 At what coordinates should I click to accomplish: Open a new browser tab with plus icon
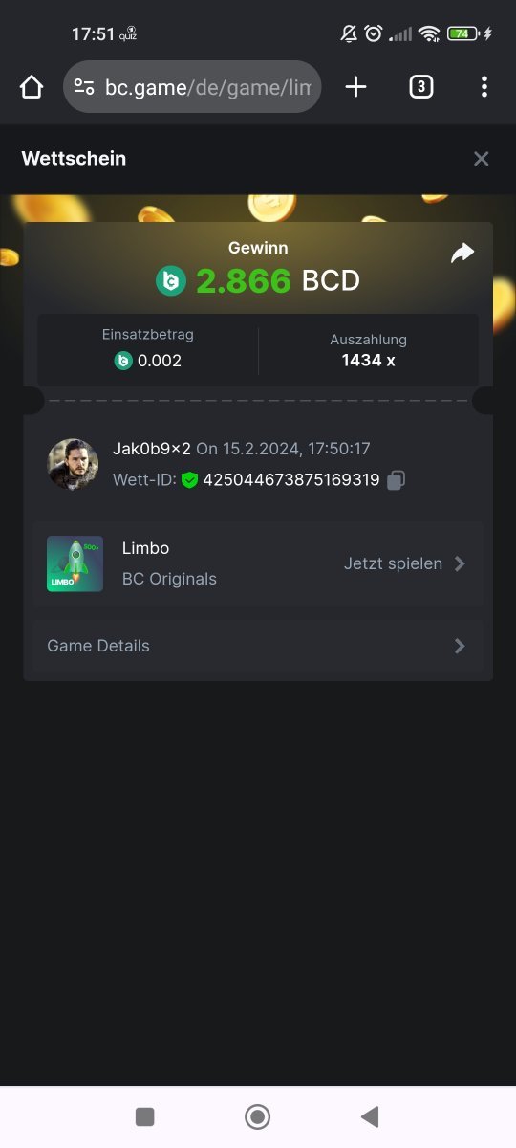[x=355, y=87]
